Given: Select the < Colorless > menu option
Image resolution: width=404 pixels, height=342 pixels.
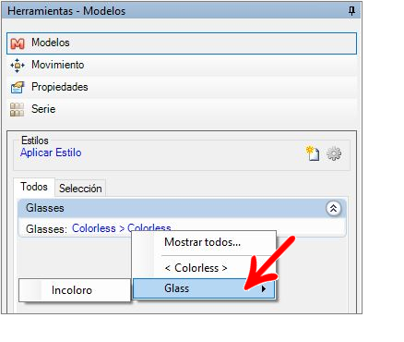Looking at the screenshot, I should point(196,268).
